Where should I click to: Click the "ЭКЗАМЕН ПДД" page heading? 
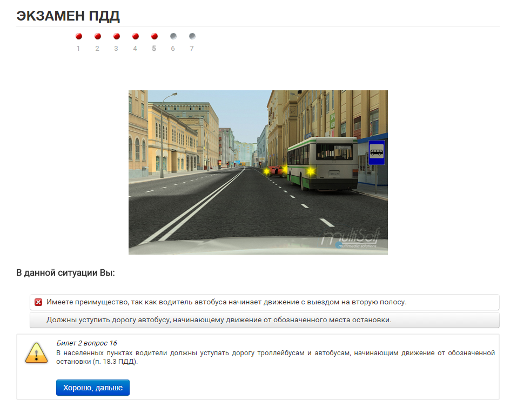(x=68, y=16)
